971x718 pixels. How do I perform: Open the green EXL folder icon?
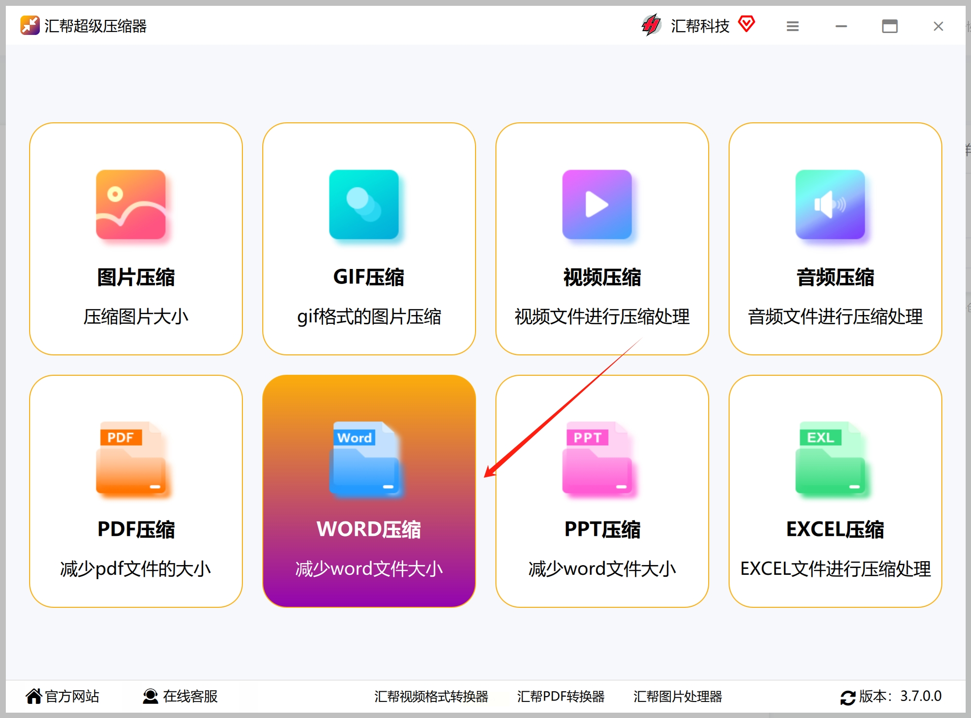pyautogui.click(x=830, y=458)
